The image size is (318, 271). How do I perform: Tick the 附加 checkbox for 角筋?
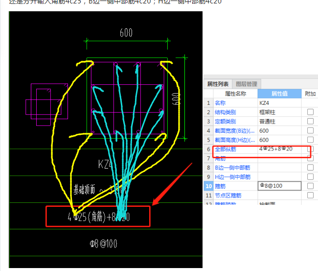coord(310,158)
